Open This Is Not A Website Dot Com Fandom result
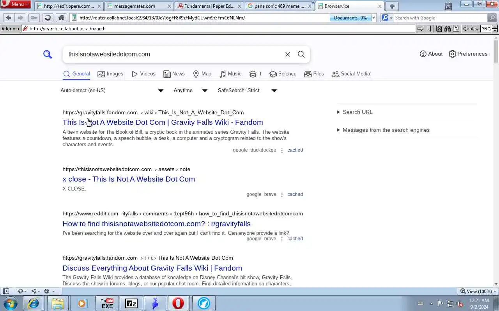The height and width of the screenshot is (311, 499). coord(163,122)
